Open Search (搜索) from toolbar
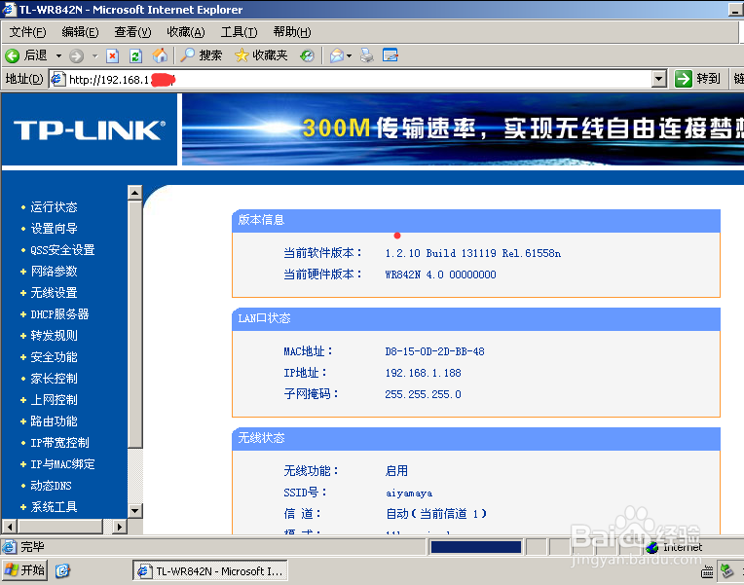The height and width of the screenshot is (585, 744). (202, 55)
